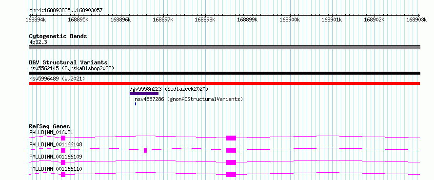
Task: Select the tiny middle exon of NM_001166108
Action: [x=145, y=150]
